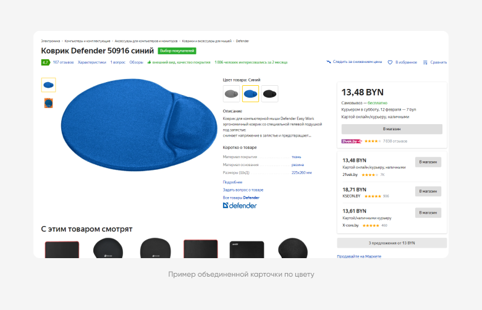This screenshot has width=482, height=310.
Task: Click 'внешний вид, качество покрытия' review highlight
Action: pyautogui.click(x=181, y=62)
